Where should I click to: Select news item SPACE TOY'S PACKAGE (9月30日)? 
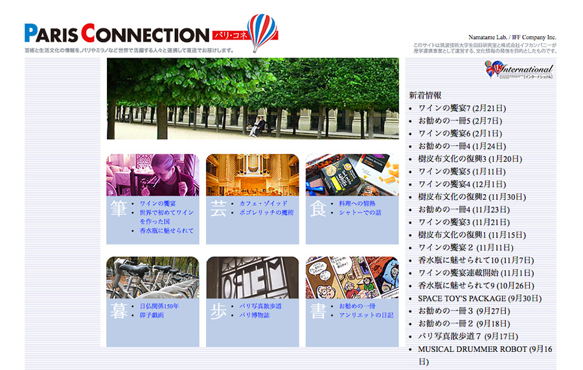coord(480,298)
